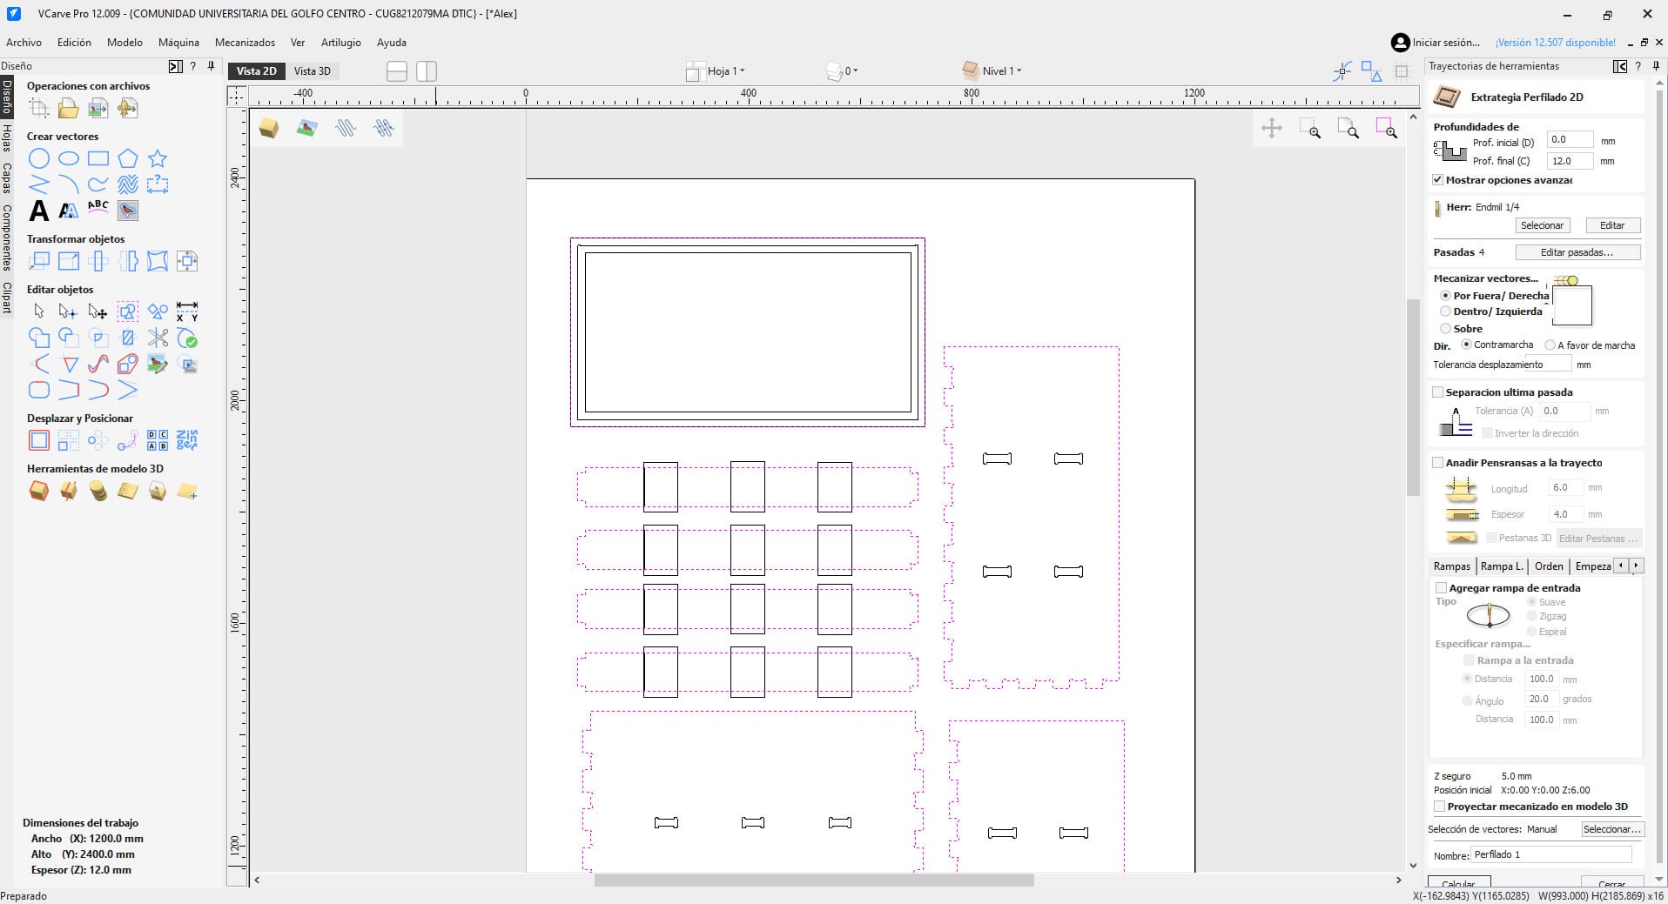This screenshot has height=904, width=1668.
Task: Click the Seleccionar... vectors button
Action: 1611,829
